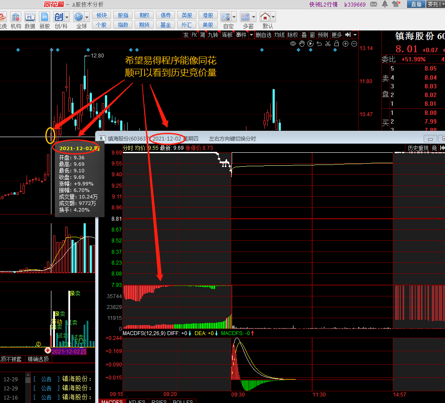Click the 12-29 announcement scrollbar thumb
This screenshot has width=445, height=403.
[x=28, y=379]
